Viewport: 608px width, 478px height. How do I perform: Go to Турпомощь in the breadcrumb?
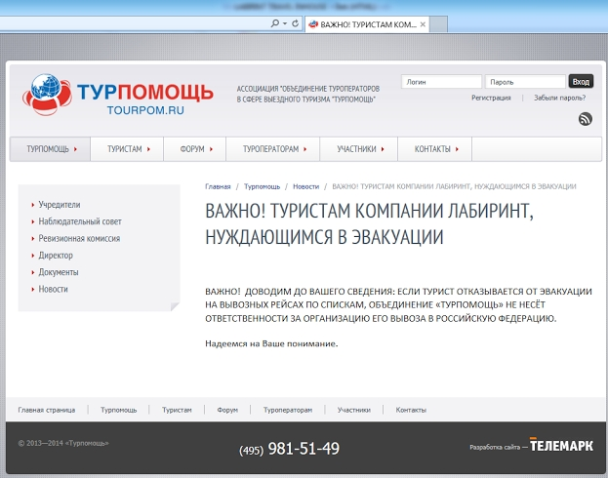pyautogui.click(x=262, y=186)
